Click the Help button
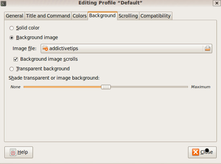Screen dimensions: 221x164 (18, 152)
